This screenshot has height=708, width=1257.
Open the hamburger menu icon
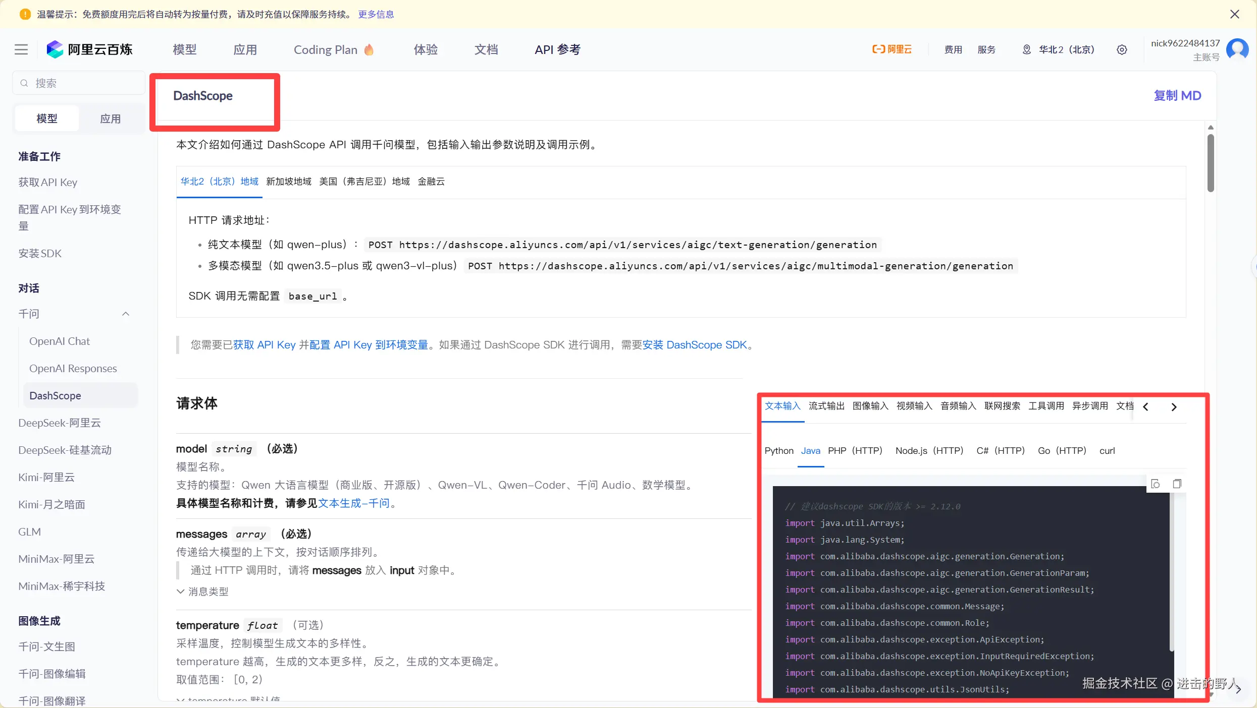[21, 49]
